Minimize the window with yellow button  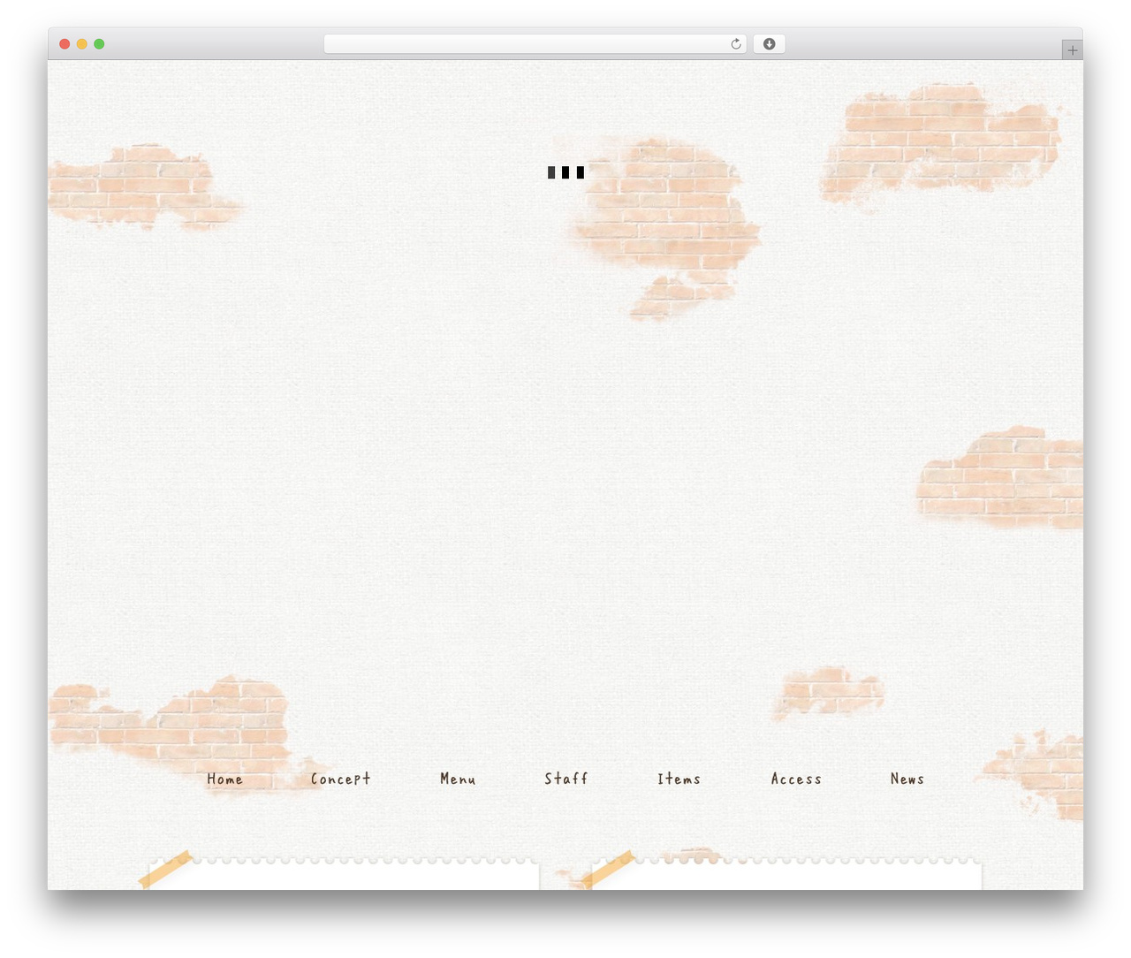81,44
